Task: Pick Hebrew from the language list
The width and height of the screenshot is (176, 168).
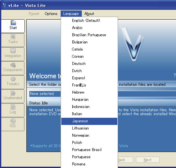Action: point(89,92)
